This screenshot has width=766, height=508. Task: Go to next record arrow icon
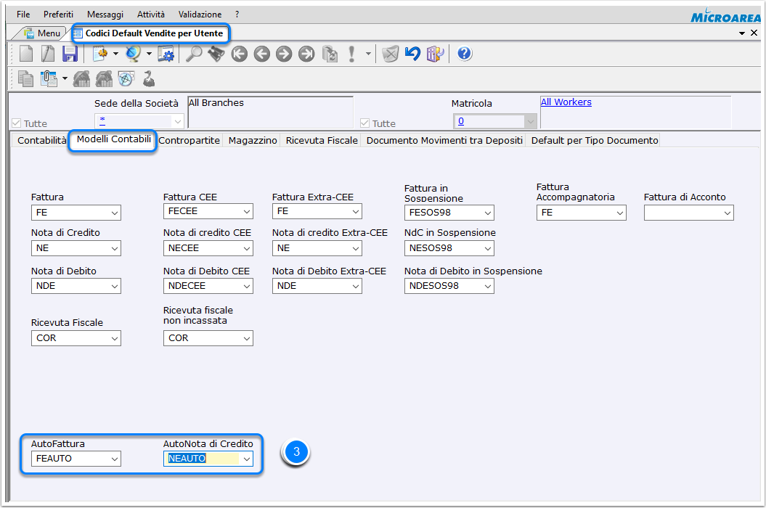284,54
